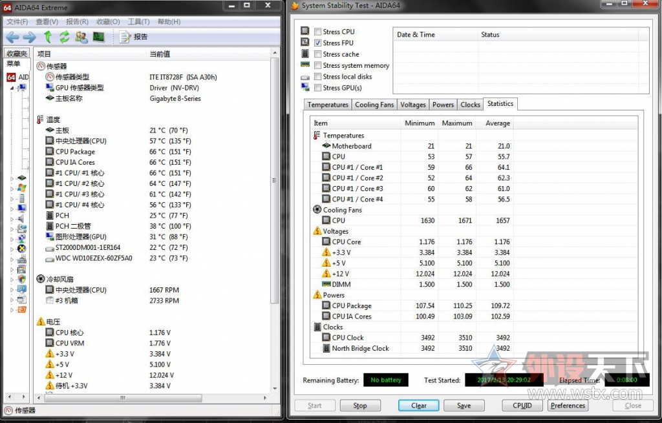The image size is (662, 423).
Task: Expand the multimedia speaker tree node
Action: (12, 218)
